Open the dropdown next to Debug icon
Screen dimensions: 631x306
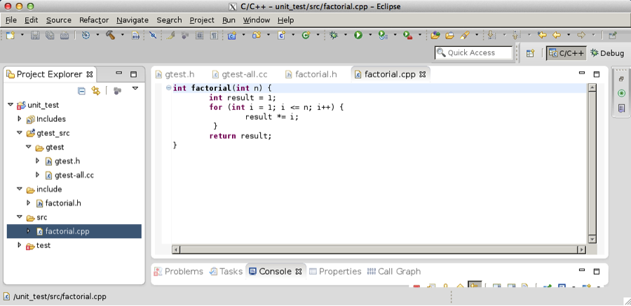345,36
